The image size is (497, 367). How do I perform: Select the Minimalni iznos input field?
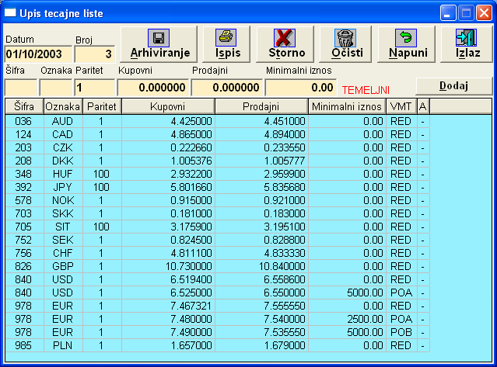click(x=301, y=88)
